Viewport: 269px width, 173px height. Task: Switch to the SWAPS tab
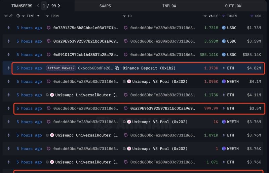tap(105, 6)
